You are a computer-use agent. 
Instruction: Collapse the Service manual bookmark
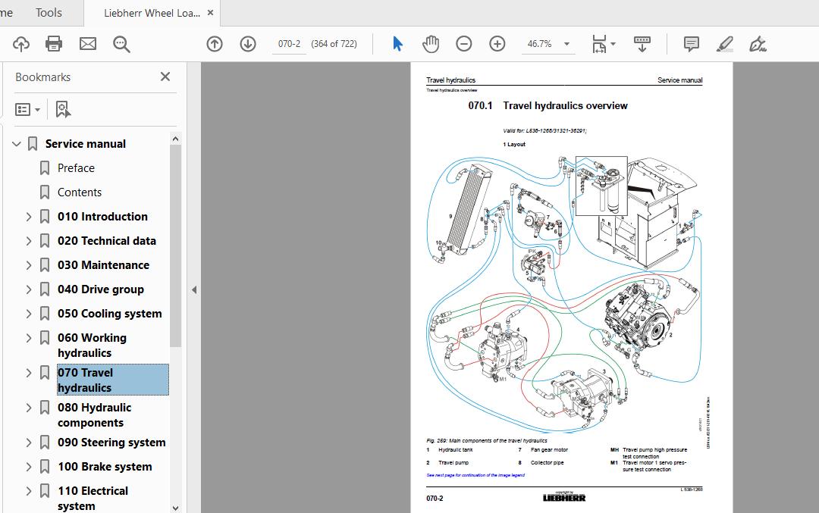[x=17, y=143]
